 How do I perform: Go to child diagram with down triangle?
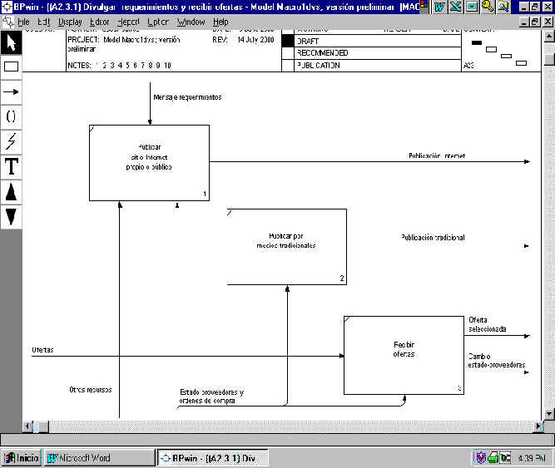point(12,217)
